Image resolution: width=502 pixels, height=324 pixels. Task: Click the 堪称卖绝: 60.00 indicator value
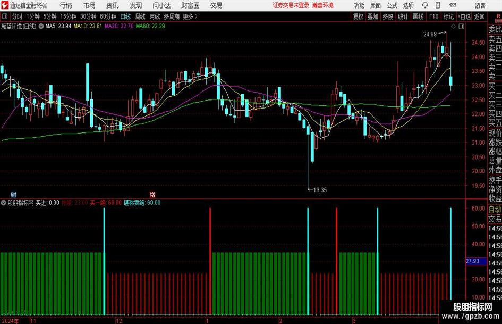point(142,203)
